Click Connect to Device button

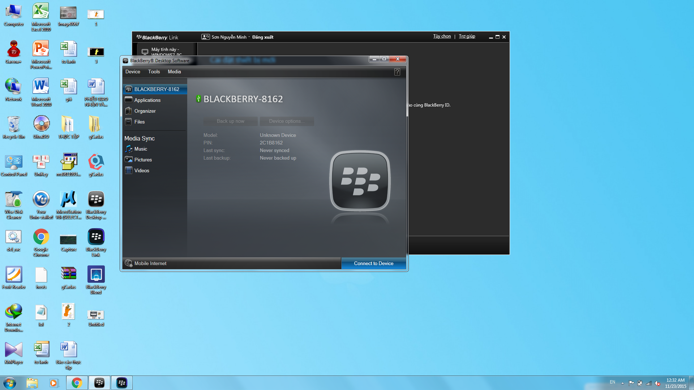point(374,263)
